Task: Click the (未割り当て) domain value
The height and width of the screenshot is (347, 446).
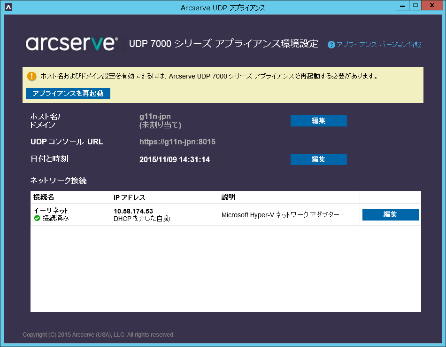Action: pyautogui.click(x=160, y=125)
